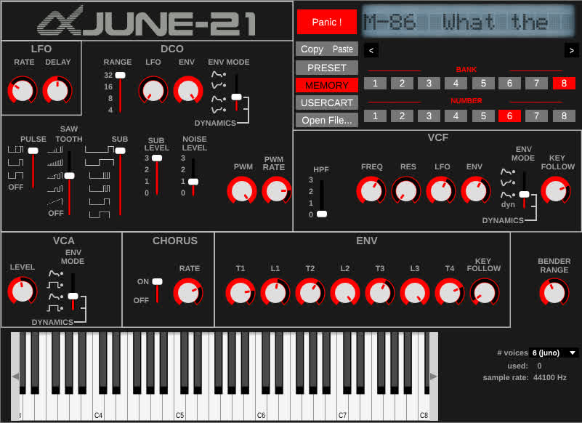
Task: Go to next patch with > arrow
Action: click(572, 50)
